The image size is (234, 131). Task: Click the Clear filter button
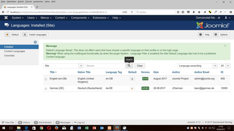tap(140, 66)
